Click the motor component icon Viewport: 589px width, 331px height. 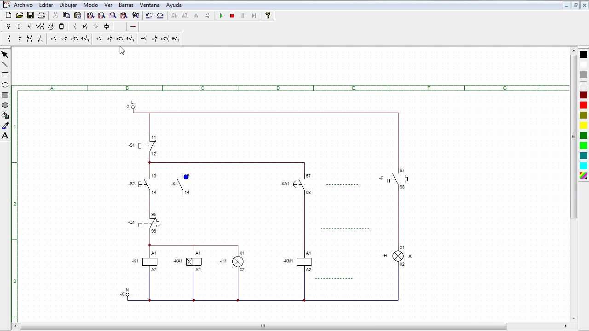coord(51,27)
